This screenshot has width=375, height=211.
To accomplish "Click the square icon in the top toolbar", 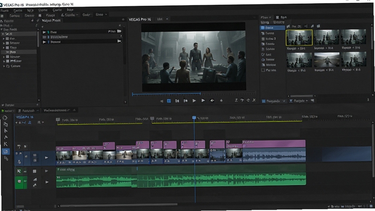I will [40, 15].
